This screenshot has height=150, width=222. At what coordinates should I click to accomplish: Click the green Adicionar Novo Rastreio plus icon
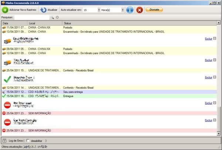(x=5, y=10)
